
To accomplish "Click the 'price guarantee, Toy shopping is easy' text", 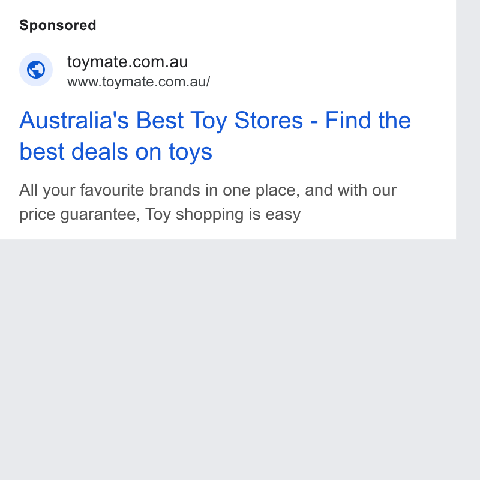I will tap(160, 214).
